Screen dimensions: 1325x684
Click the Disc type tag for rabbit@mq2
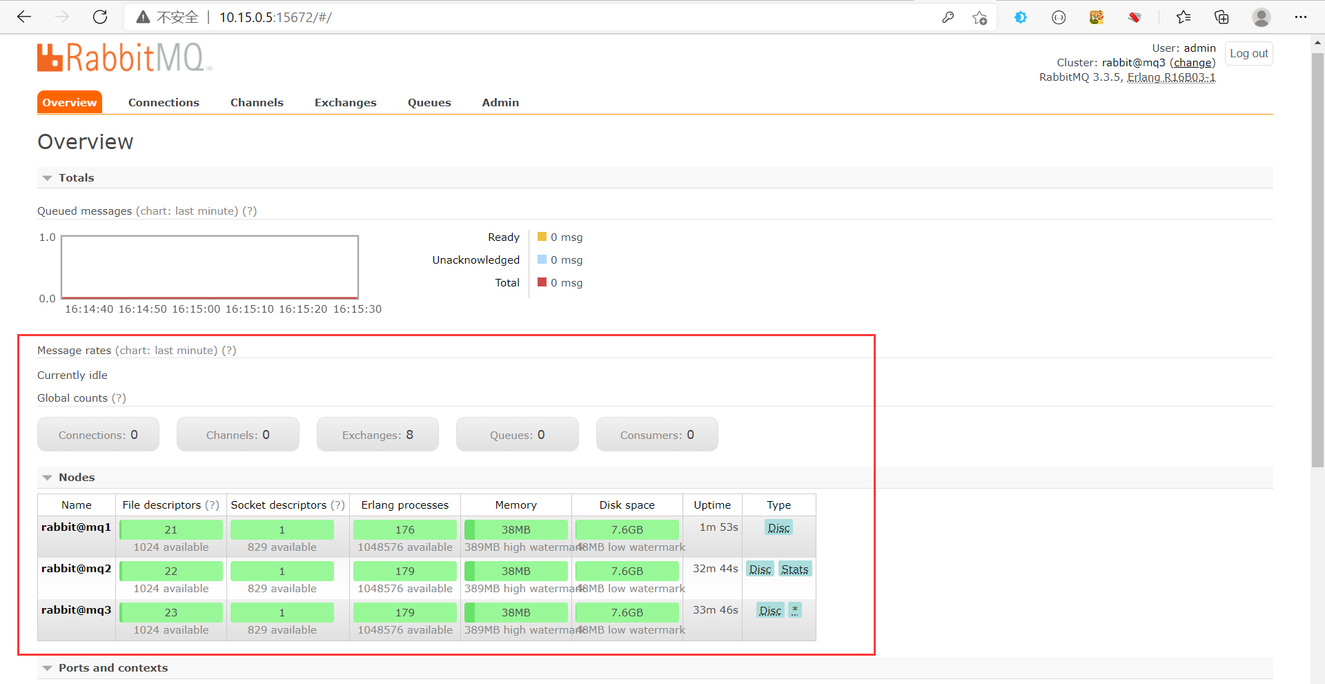pos(760,569)
